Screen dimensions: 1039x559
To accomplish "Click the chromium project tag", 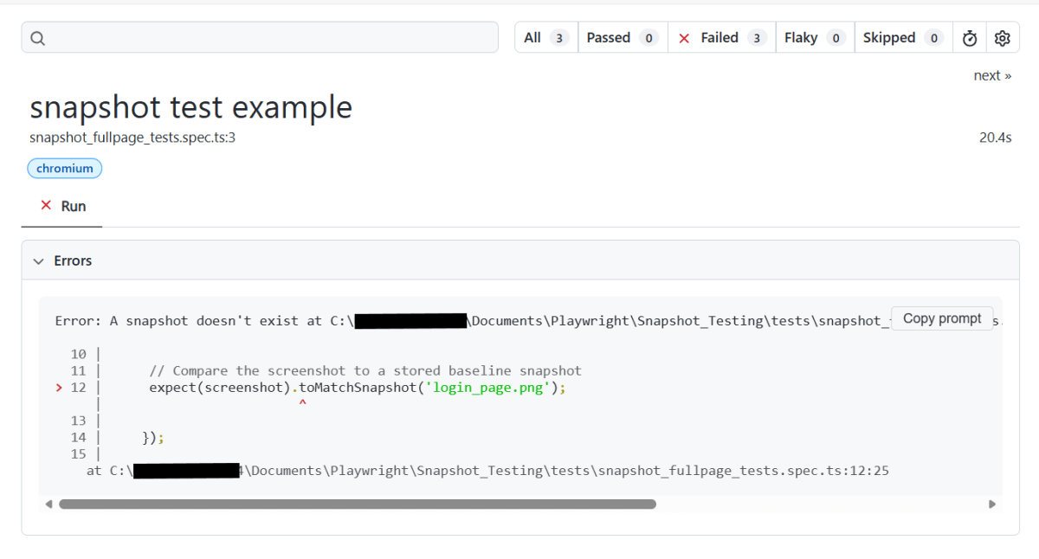I will pyautogui.click(x=65, y=169).
